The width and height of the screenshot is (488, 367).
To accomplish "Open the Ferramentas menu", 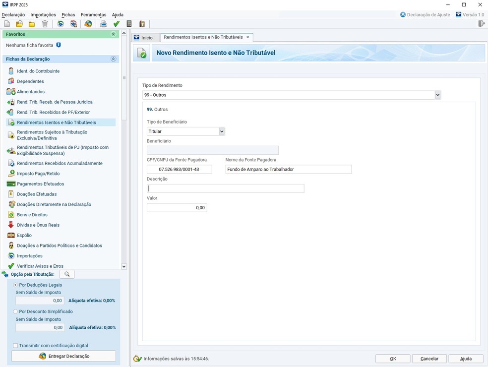I will (93, 15).
